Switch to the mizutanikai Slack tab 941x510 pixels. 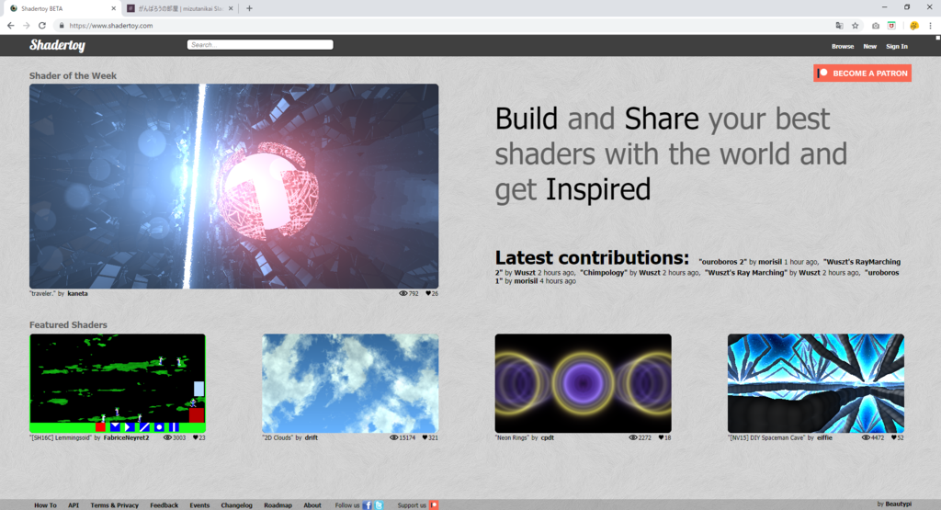click(181, 8)
